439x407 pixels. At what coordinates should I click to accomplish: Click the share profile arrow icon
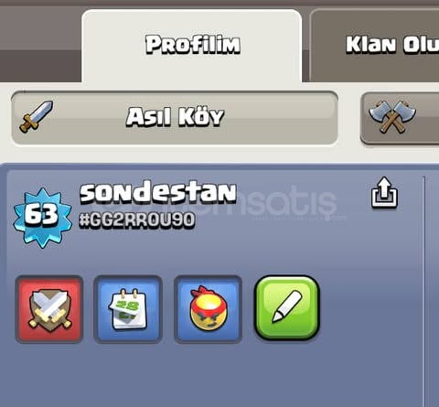pos(384,193)
